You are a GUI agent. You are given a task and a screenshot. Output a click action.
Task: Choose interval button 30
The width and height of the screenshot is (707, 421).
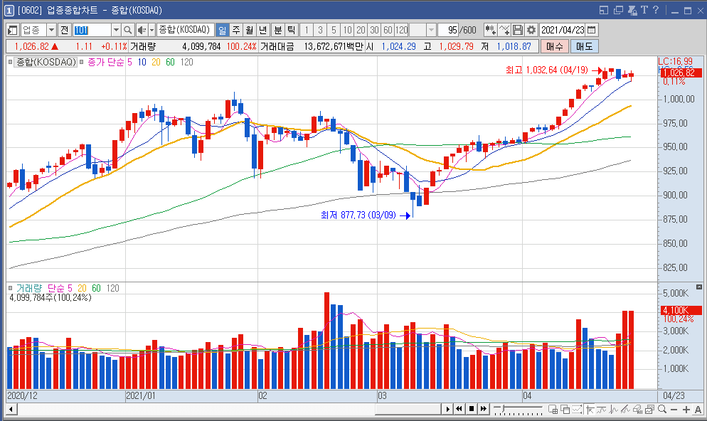coord(374,30)
